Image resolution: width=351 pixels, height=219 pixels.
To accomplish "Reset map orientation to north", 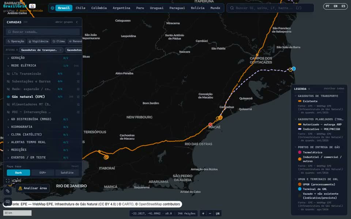I will (x=218, y=214).
